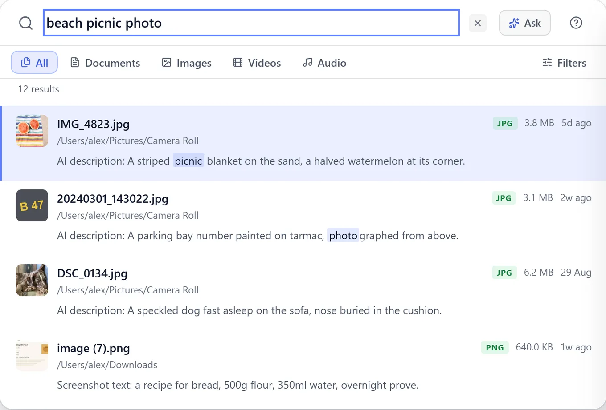
Task: Click the magnifying glass search icon
Action: pyautogui.click(x=26, y=23)
